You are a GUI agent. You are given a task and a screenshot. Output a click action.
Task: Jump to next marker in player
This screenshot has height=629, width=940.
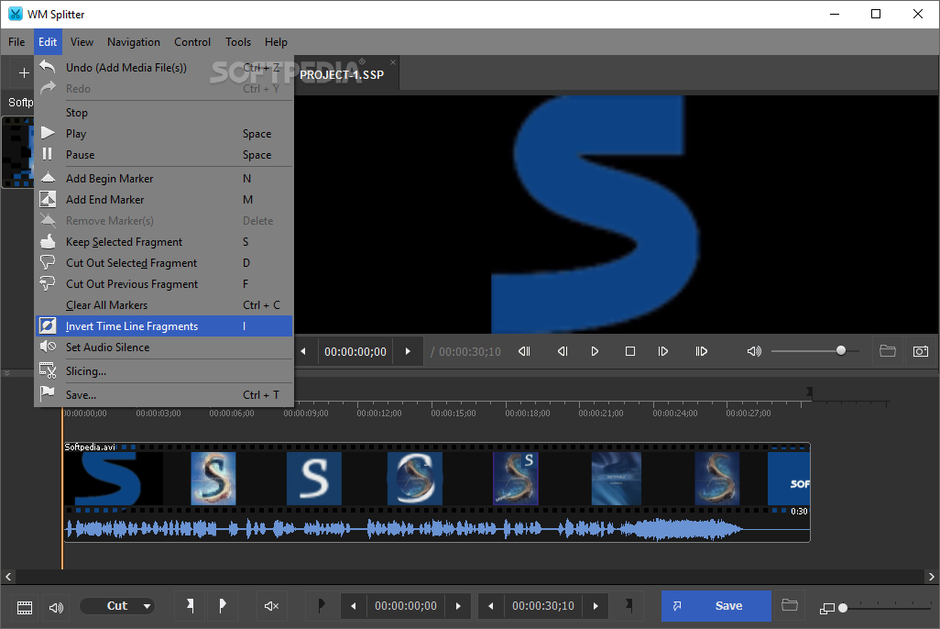click(702, 352)
